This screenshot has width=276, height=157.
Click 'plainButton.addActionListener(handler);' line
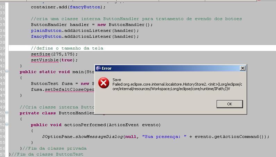tap(85, 30)
